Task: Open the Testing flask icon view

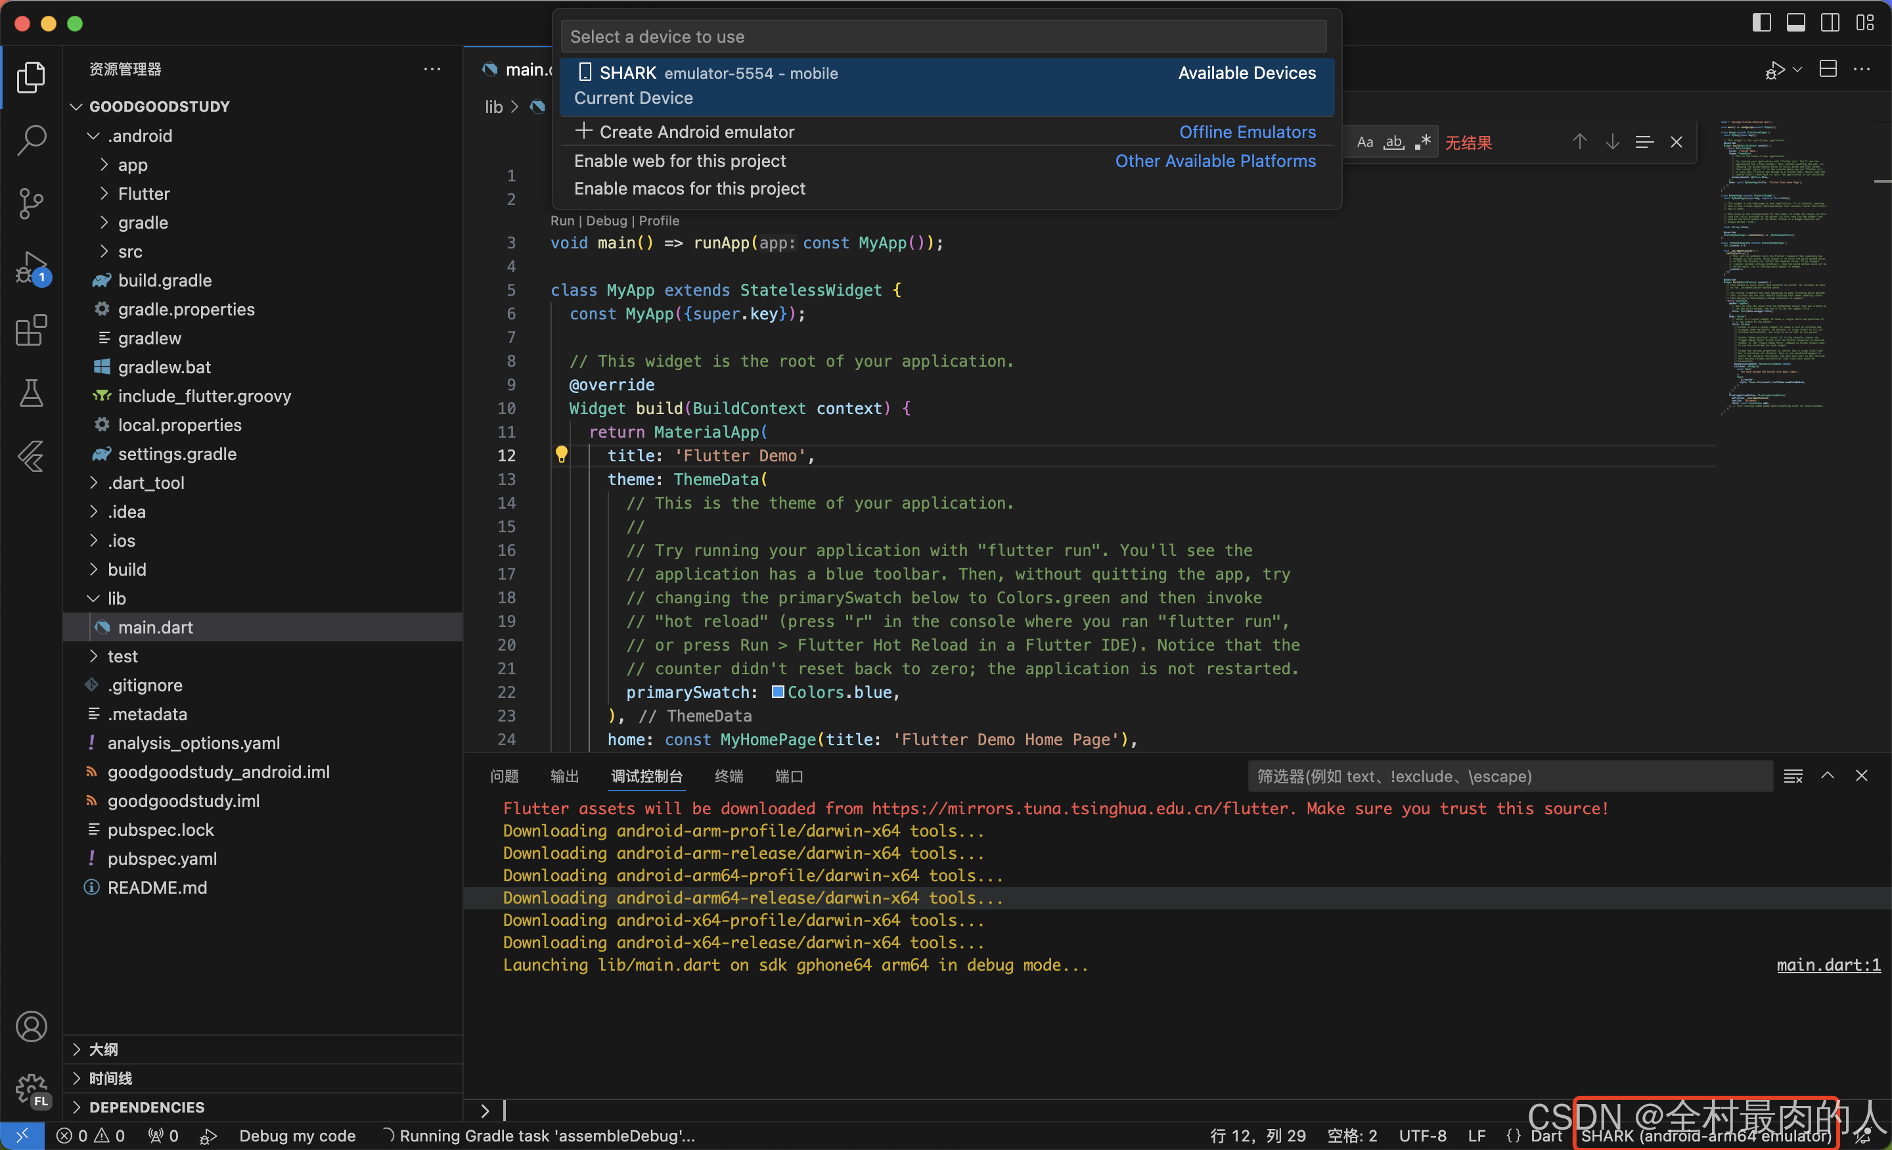Action: [32, 394]
